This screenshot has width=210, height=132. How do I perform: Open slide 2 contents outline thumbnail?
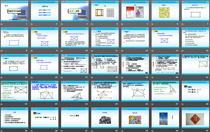[45, 11]
